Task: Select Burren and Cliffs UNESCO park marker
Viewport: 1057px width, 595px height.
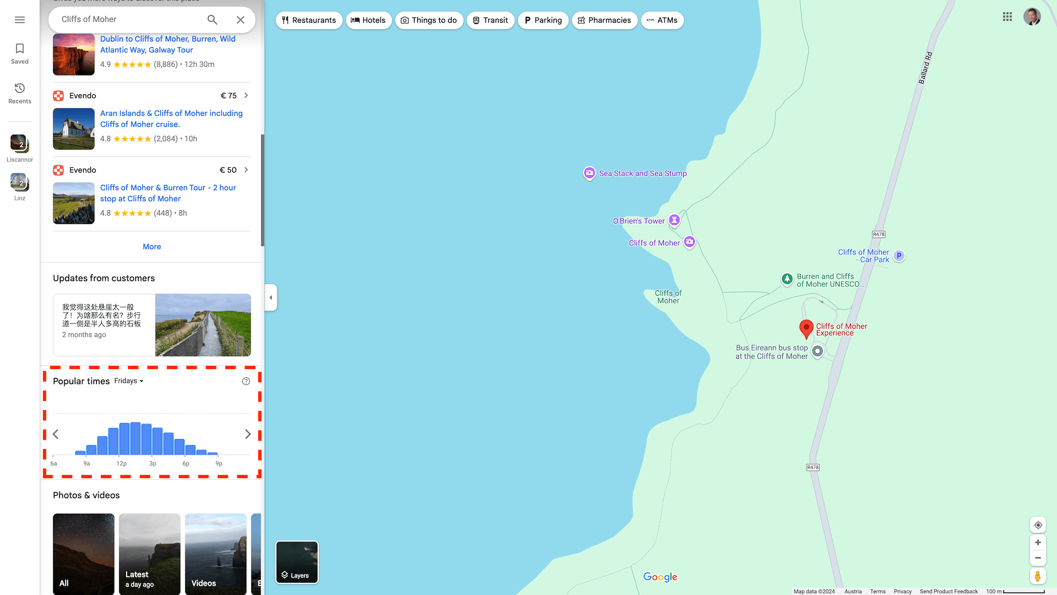Action: pos(787,279)
